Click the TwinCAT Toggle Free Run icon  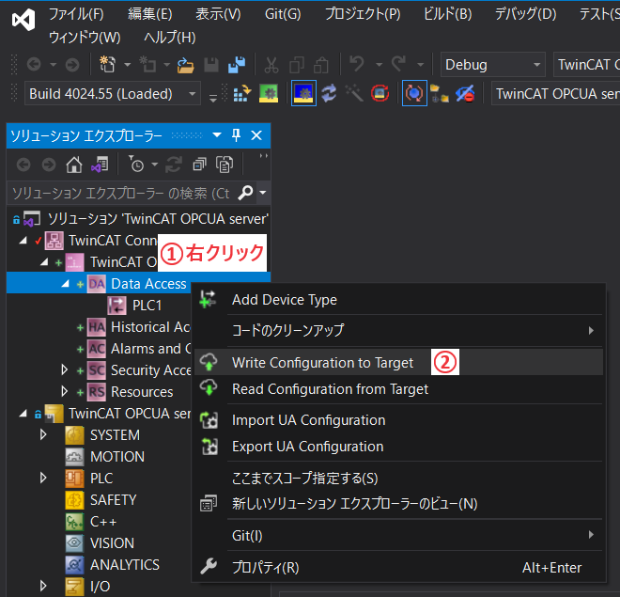(x=380, y=94)
